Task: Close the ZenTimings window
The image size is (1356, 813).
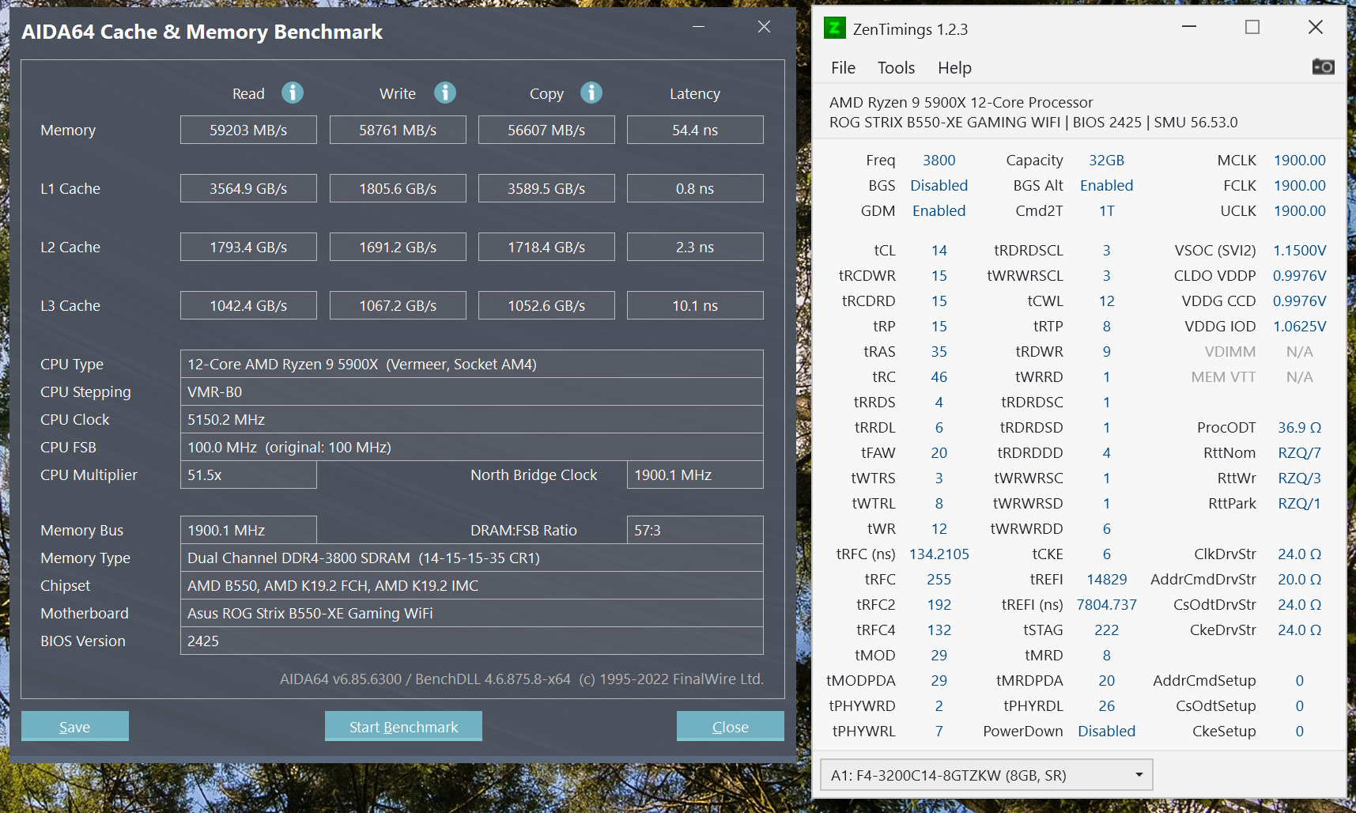Action: [1316, 27]
